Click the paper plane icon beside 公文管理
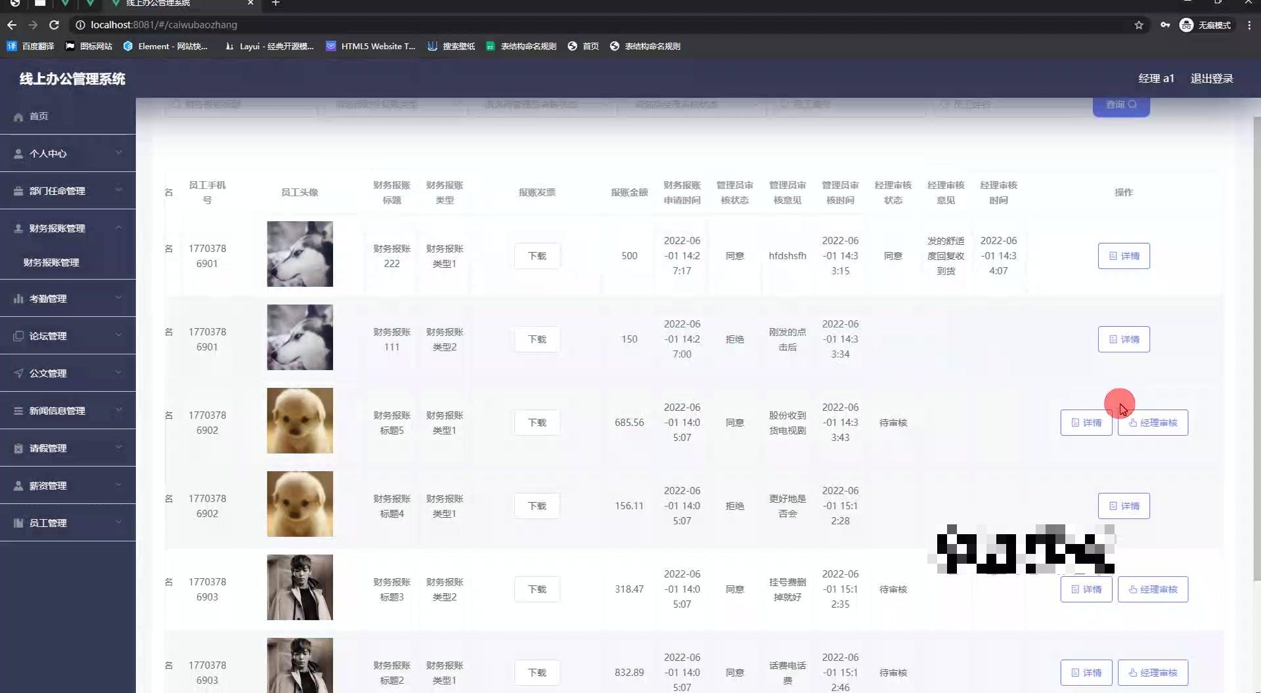This screenshot has width=1261, height=693. (x=18, y=373)
